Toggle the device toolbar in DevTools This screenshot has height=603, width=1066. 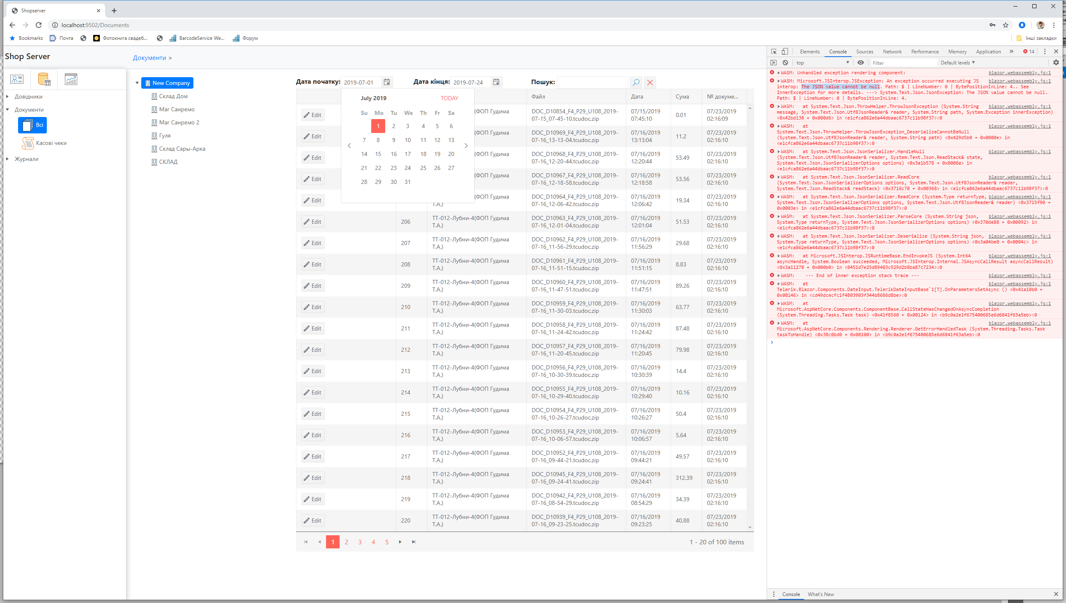click(x=785, y=51)
